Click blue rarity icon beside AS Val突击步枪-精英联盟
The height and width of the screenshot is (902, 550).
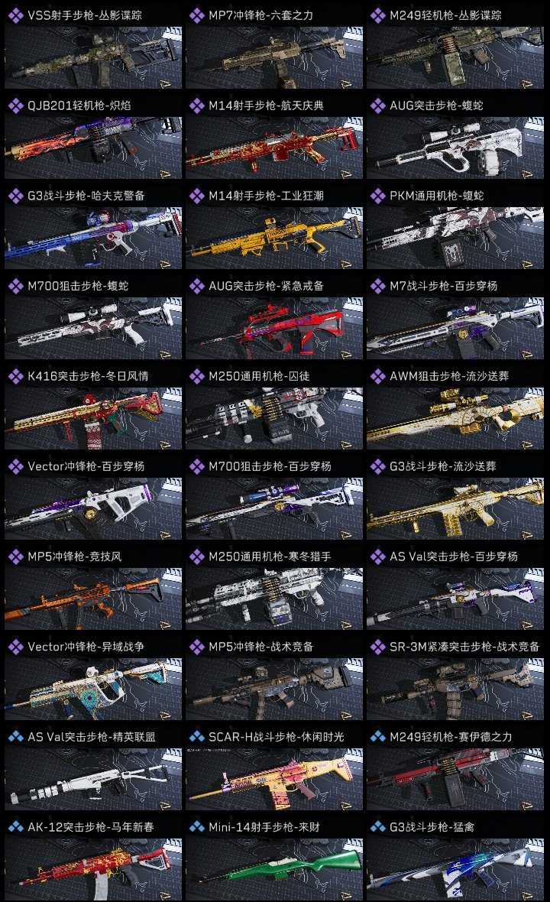[x=15, y=737]
